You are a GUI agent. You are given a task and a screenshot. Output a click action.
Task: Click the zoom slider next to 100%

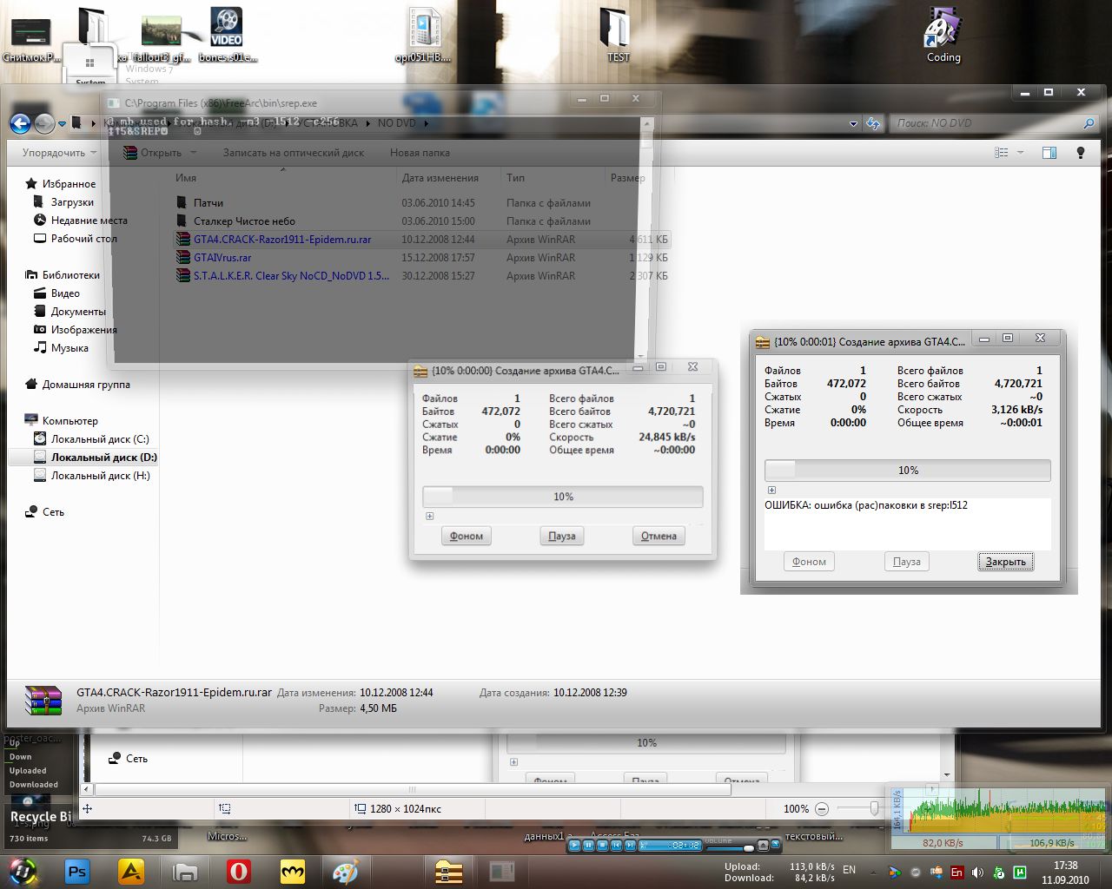(x=874, y=808)
